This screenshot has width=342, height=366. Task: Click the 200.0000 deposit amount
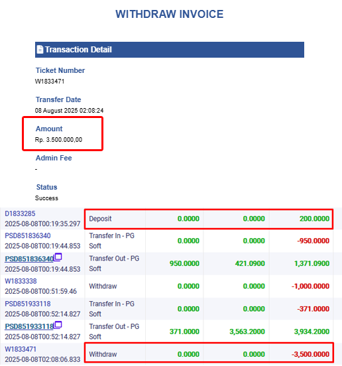(314, 219)
